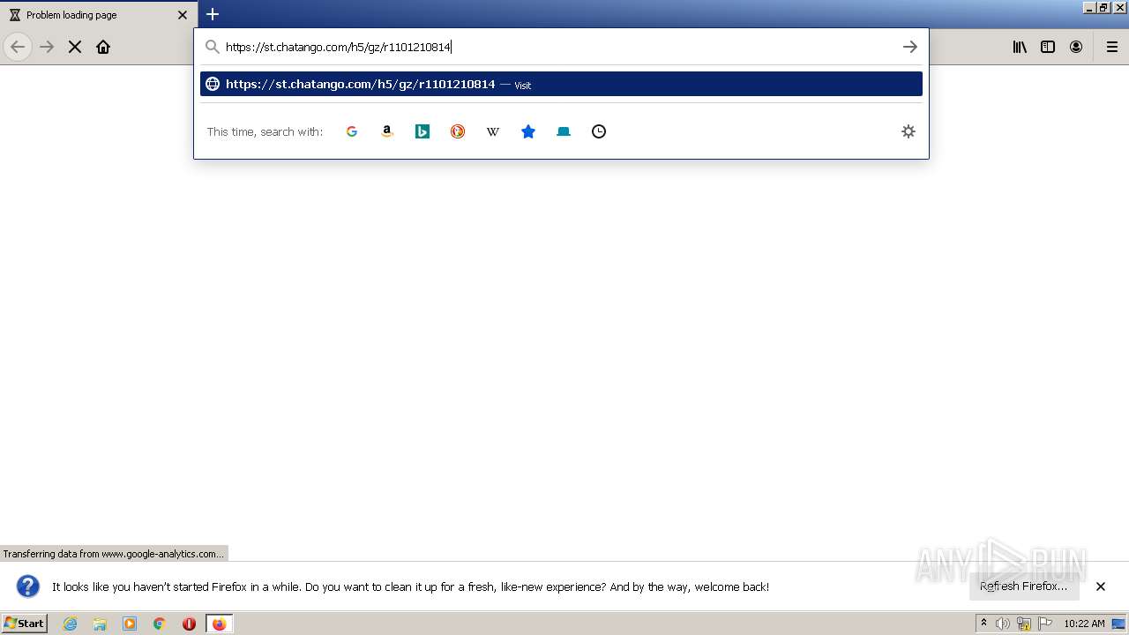
Task: Click the 10:22 AM clock
Action: [x=1084, y=624]
